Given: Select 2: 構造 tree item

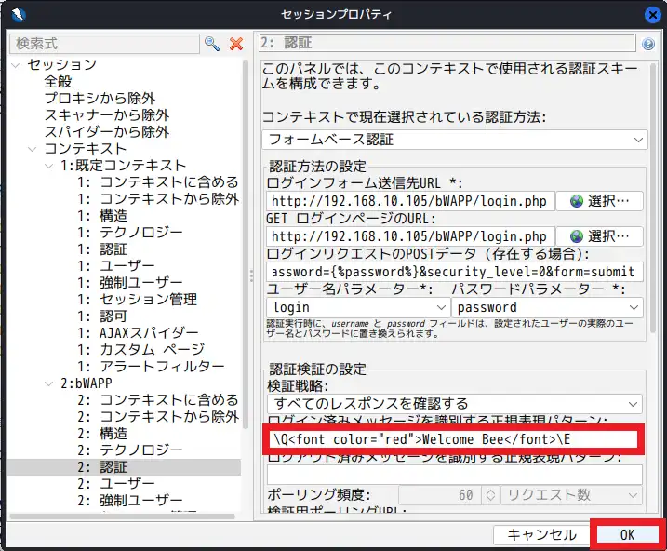Looking at the screenshot, I should click(x=102, y=434).
